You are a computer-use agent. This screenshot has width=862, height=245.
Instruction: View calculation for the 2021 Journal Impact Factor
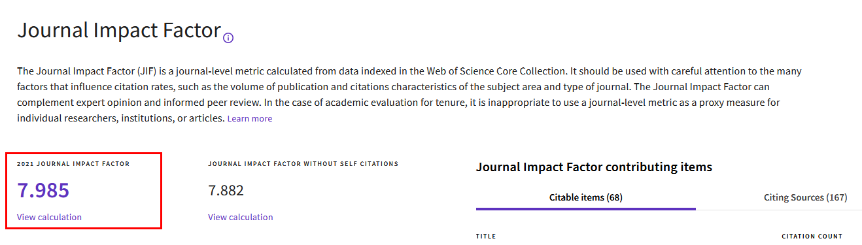click(x=50, y=217)
